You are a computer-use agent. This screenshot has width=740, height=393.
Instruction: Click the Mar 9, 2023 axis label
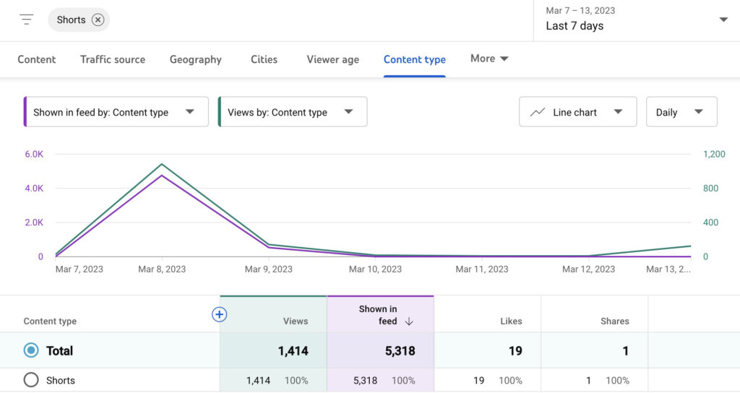(269, 269)
